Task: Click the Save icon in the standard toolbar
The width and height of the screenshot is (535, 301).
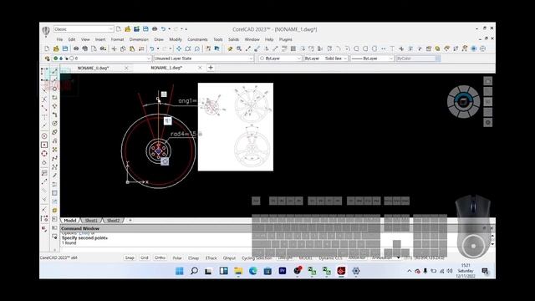Action: click(x=65, y=48)
